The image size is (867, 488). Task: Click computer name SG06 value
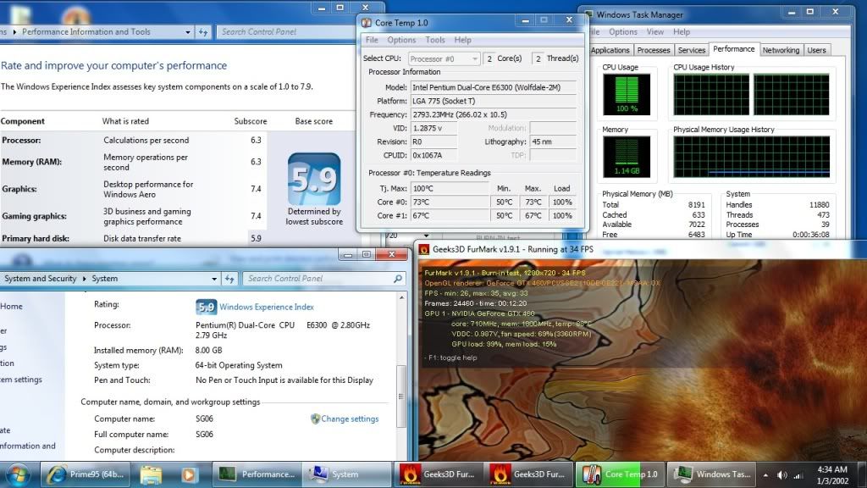point(205,419)
